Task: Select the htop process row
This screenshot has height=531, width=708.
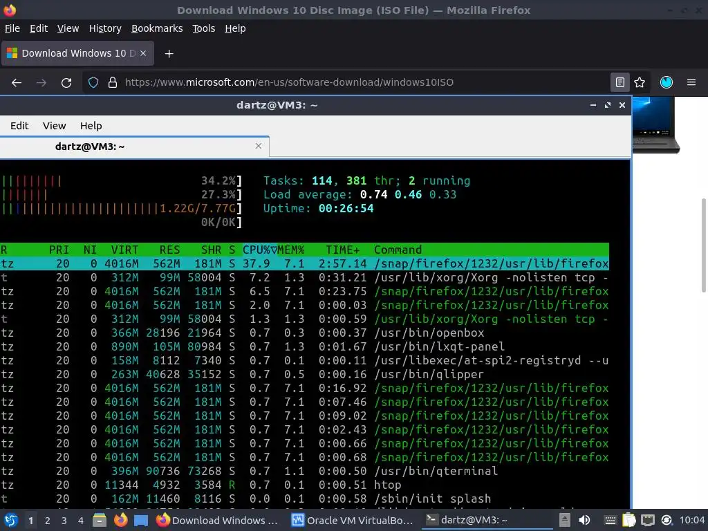Action: pos(304,485)
